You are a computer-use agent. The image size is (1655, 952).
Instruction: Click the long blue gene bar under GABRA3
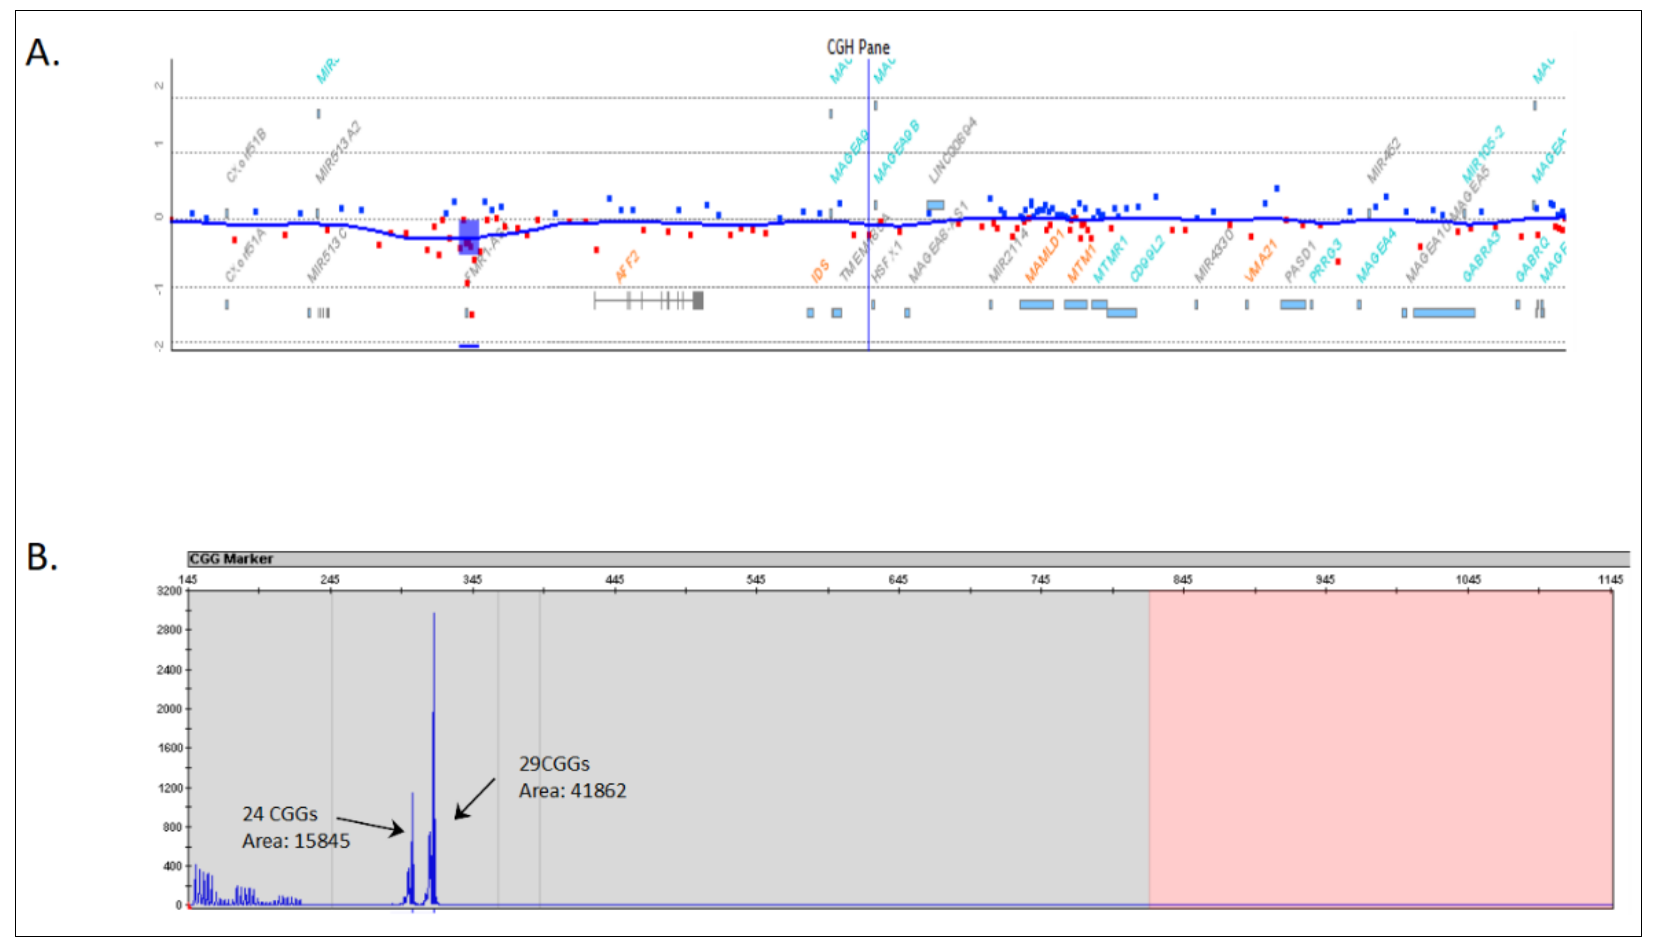click(1444, 313)
